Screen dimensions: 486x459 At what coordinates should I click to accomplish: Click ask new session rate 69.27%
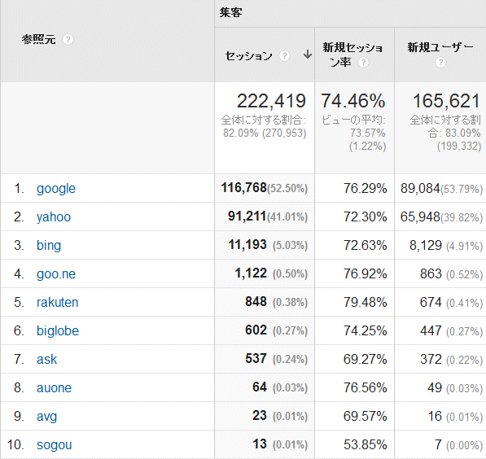coord(366,360)
